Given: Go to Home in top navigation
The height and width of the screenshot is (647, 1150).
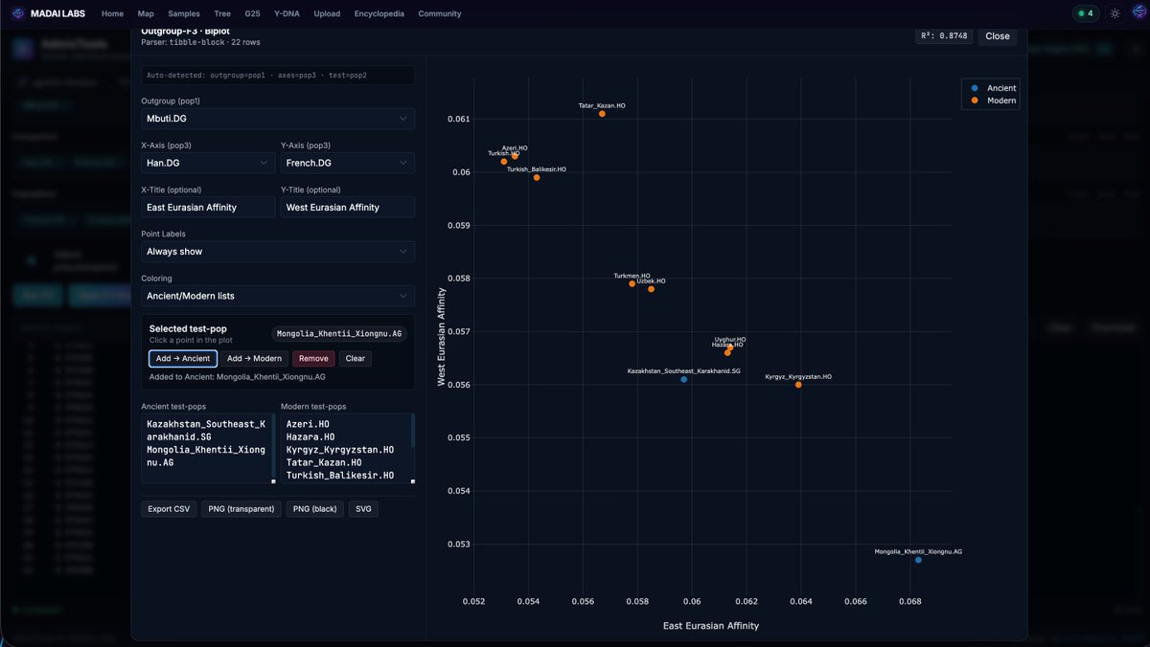Looking at the screenshot, I should (x=112, y=13).
